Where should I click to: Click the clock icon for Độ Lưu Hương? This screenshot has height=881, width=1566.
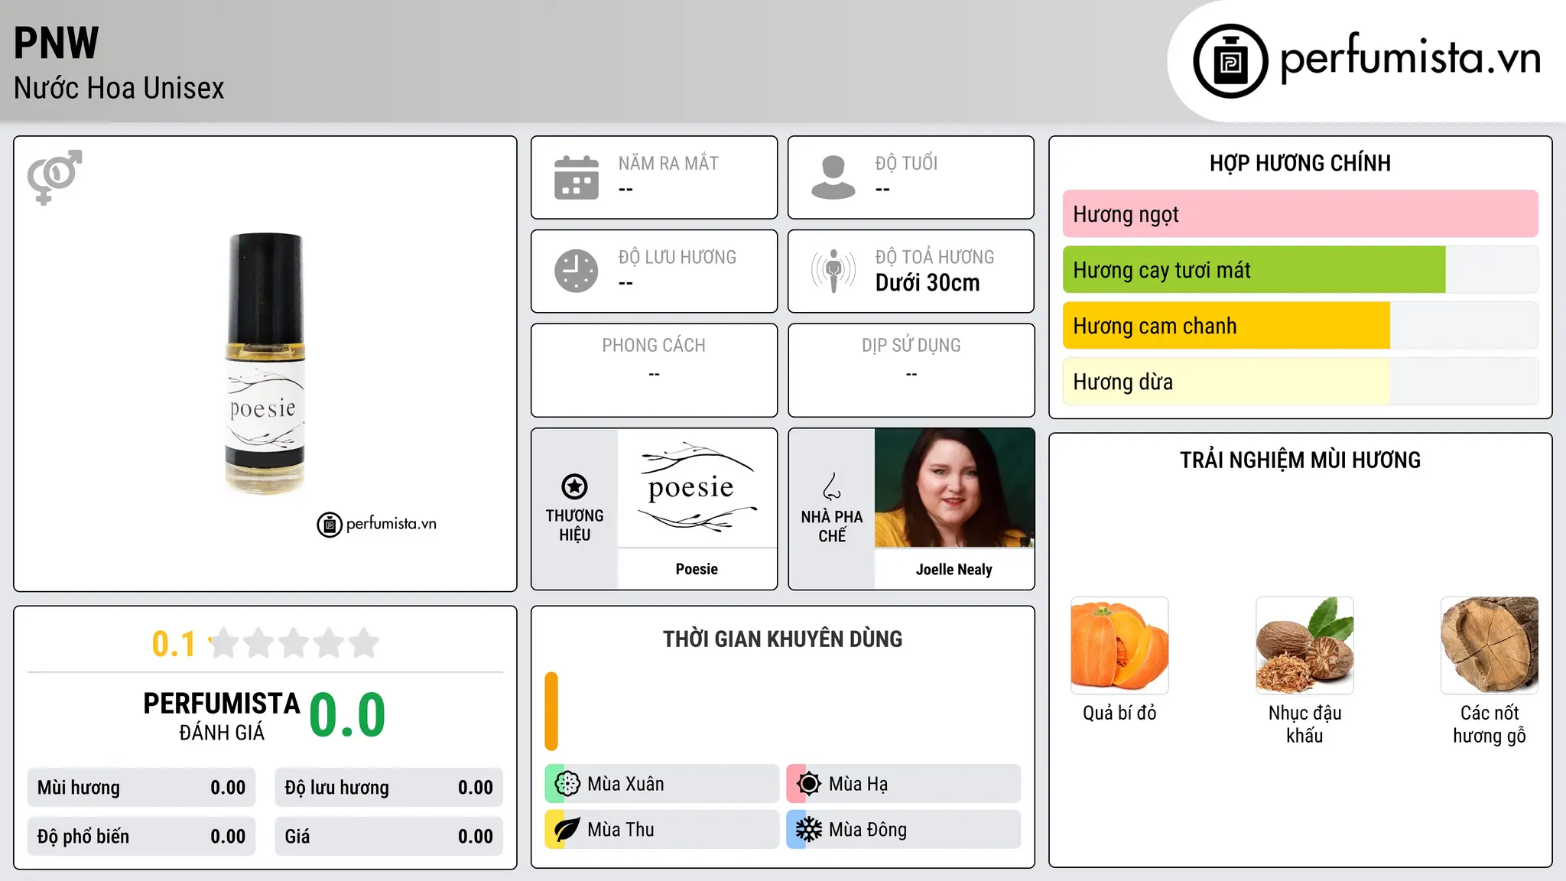(577, 271)
